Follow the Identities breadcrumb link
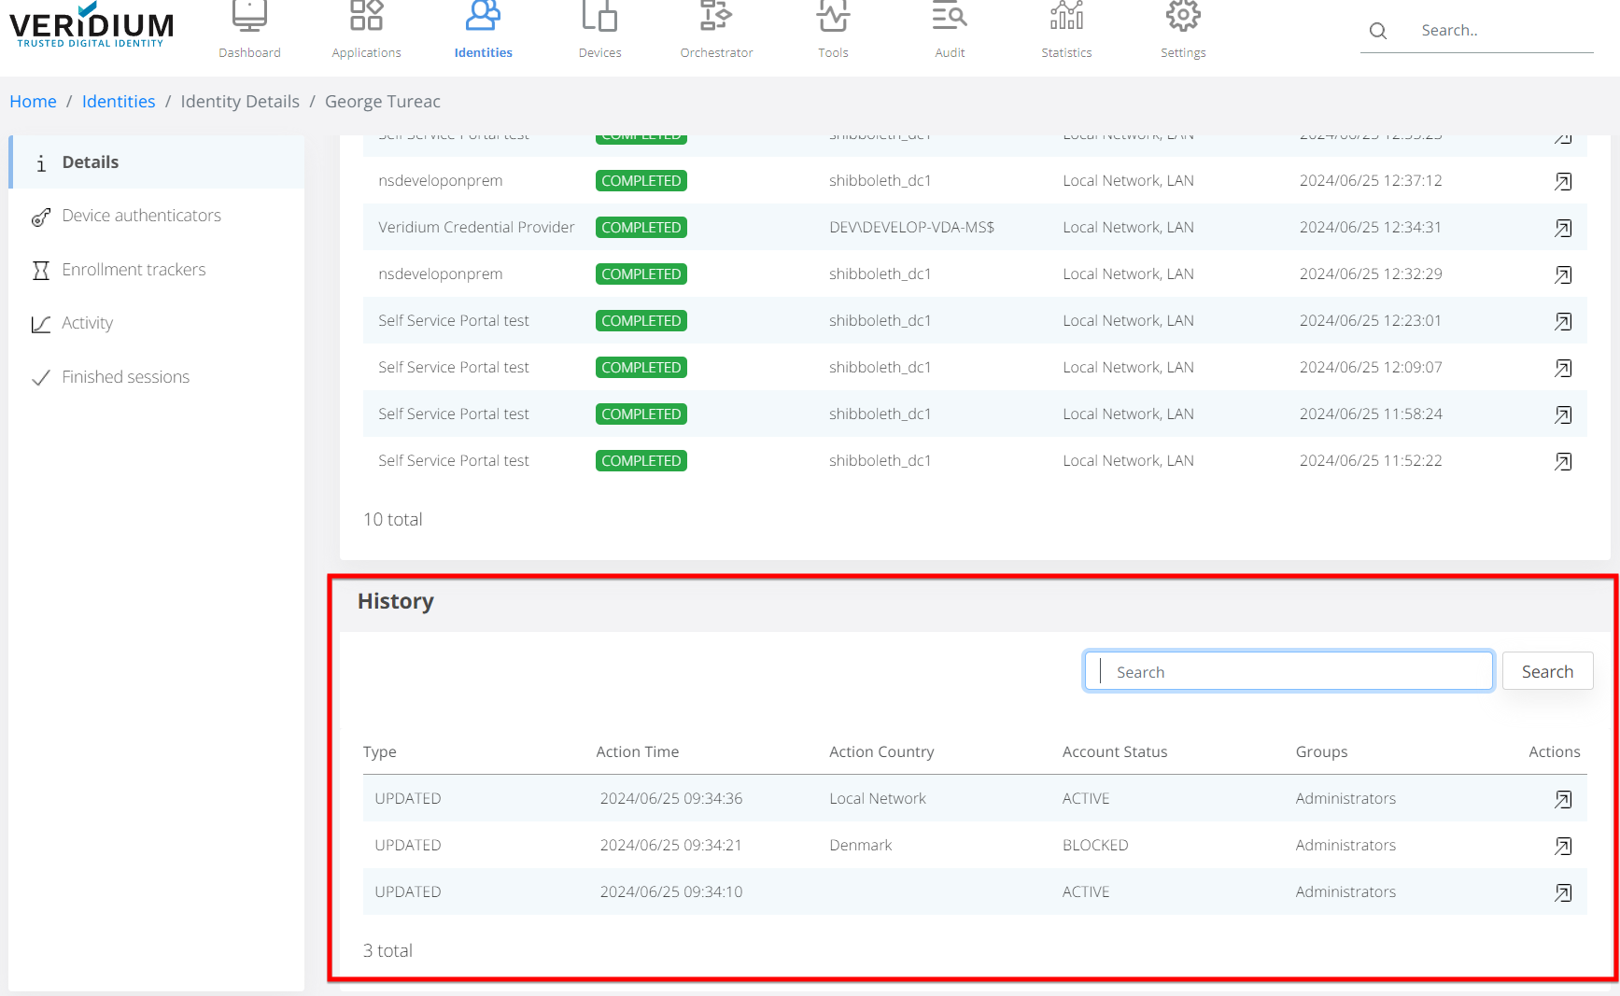Viewport: 1620px width, 996px height. point(119,102)
